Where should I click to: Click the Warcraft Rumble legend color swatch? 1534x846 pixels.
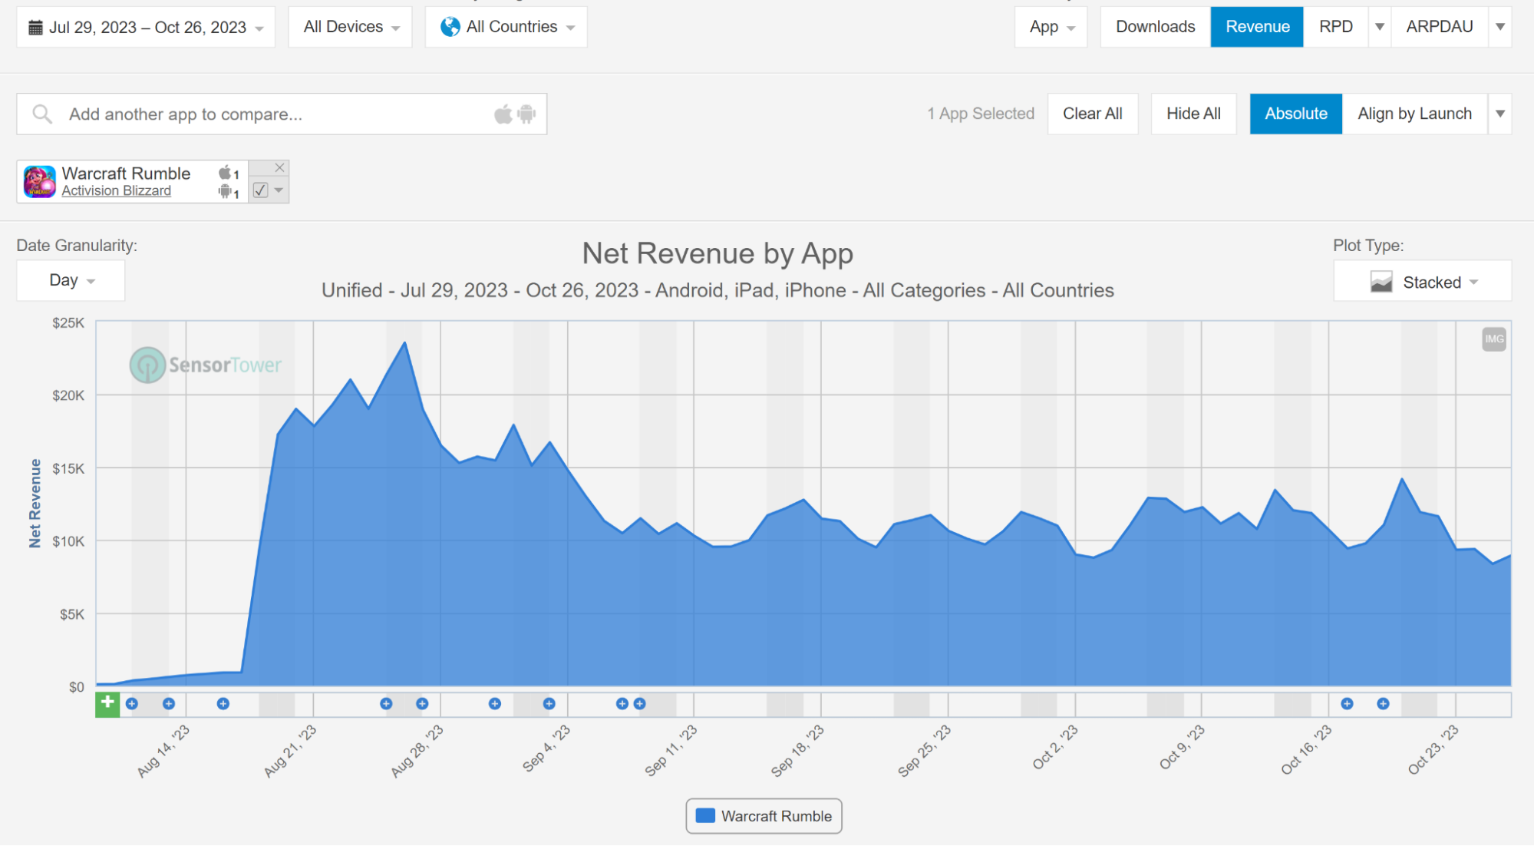click(x=705, y=815)
